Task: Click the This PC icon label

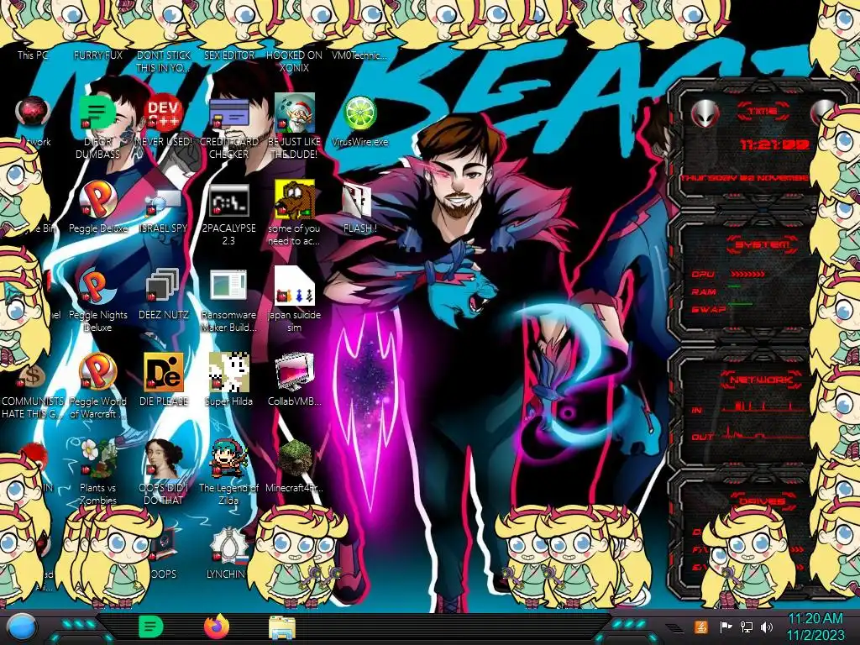Action: point(33,55)
